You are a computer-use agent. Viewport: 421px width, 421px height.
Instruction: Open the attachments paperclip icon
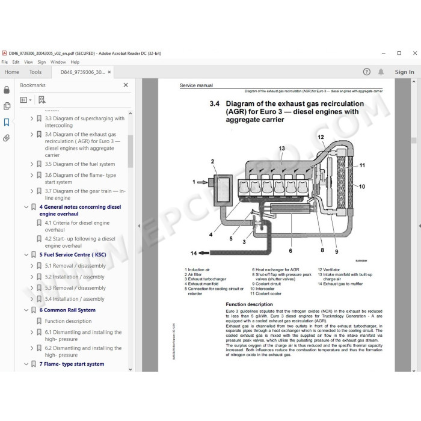(7, 138)
